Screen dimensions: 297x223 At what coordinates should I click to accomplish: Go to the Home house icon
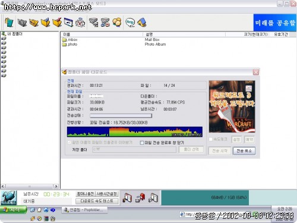point(142,23)
